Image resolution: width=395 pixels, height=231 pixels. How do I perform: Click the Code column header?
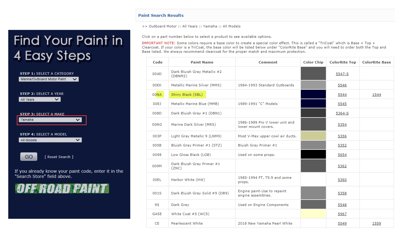157,62
